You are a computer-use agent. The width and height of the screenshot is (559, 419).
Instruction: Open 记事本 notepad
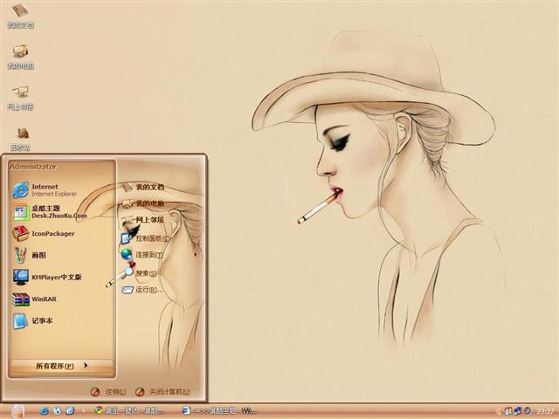point(33,320)
